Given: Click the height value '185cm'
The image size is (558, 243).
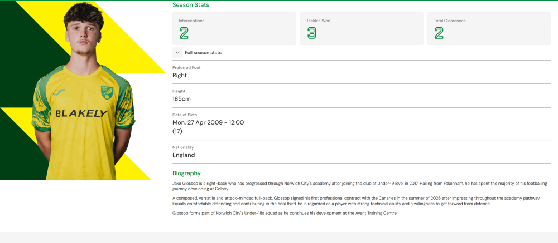Looking at the screenshot, I should [x=181, y=99].
